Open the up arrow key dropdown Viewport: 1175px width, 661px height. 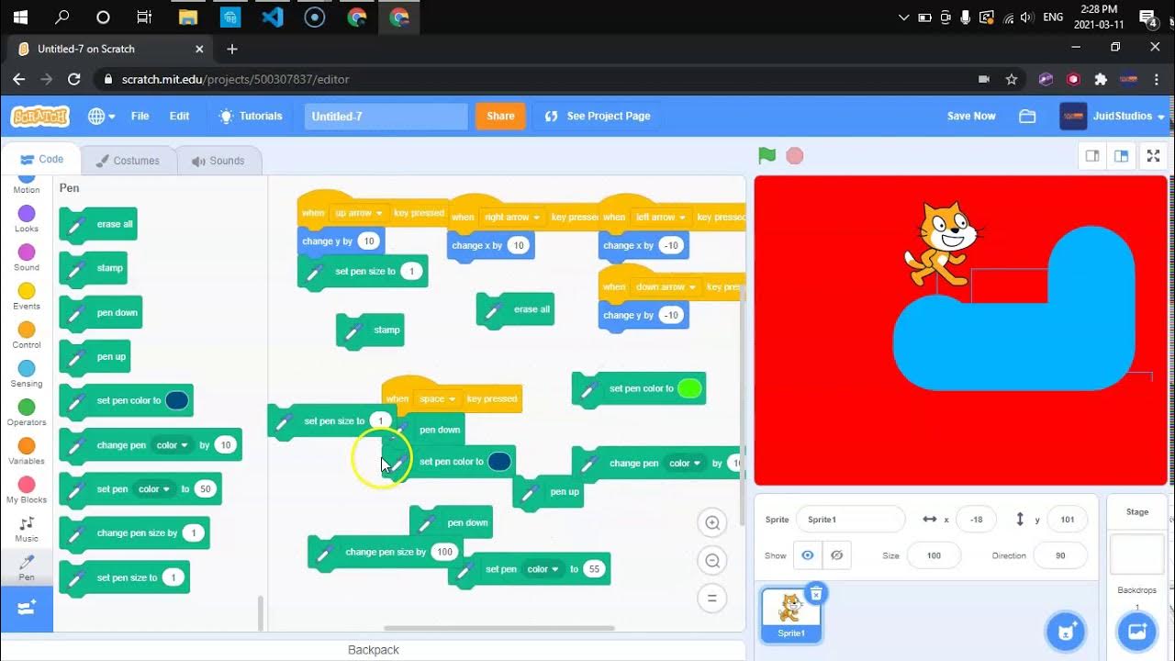click(358, 213)
